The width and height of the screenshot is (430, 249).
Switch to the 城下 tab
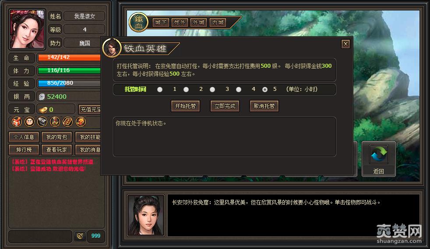(x=161, y=22)
